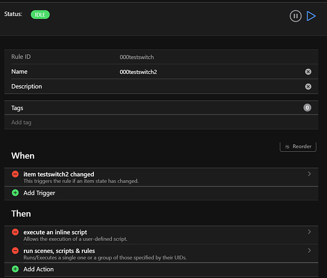Click the Add tag input field
Viewport: 327px width, 278px height.
[x=161, y=122]
